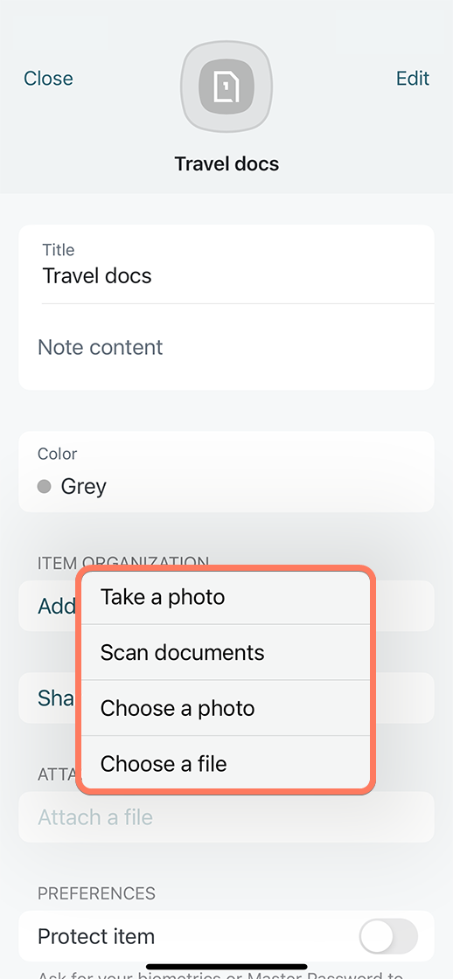Open the Title field containing Travel docs

[x=226, y=265]
